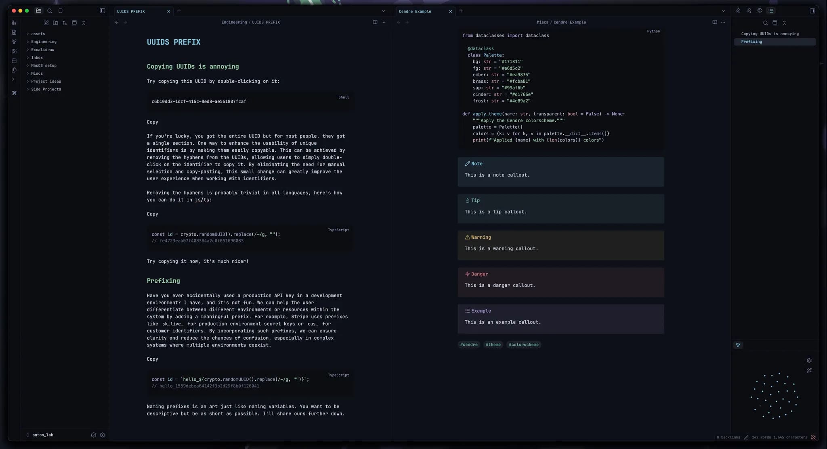The height and width of the screenshot is (449, 827).
Task: Collapse all outline headings
Action: click(x=784, y=23)
